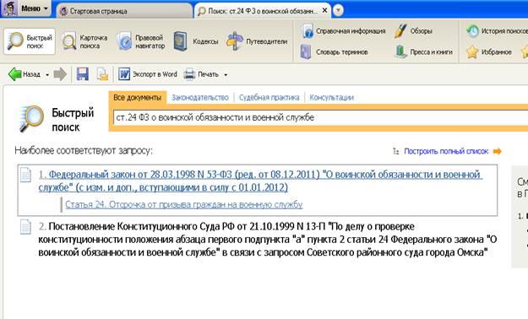The height and width of the screenshot is (319, 528).
Task: Click user avatar icon beside Меню
Action: [x=9, y=8]
